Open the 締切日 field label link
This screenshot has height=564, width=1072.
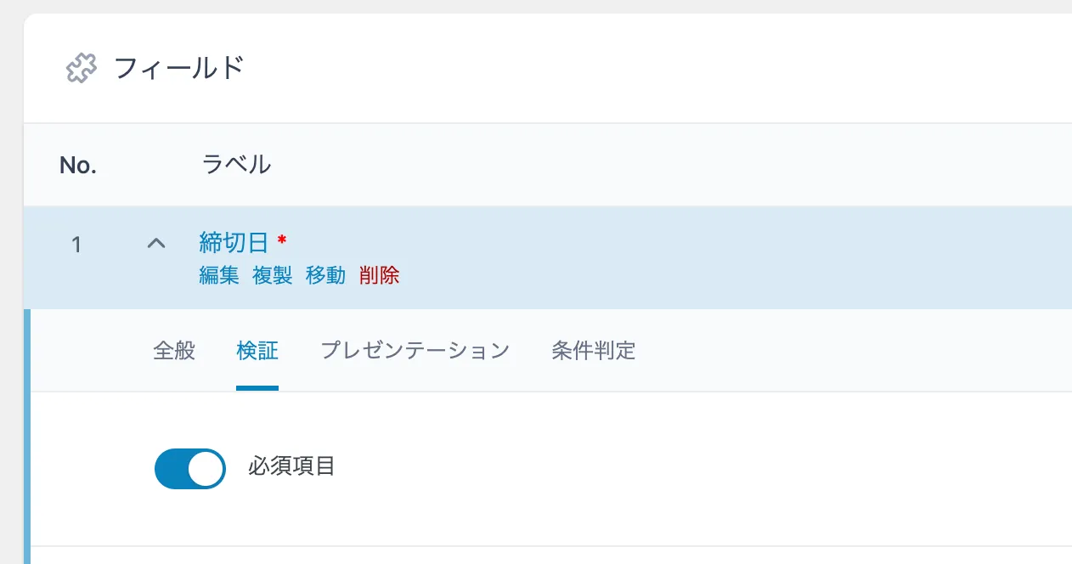pos(234,244)
